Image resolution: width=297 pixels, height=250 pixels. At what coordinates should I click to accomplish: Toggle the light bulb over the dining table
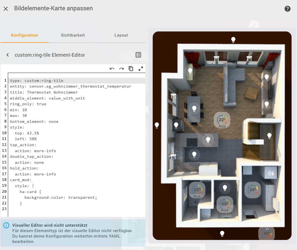click(x=194, y=108)
